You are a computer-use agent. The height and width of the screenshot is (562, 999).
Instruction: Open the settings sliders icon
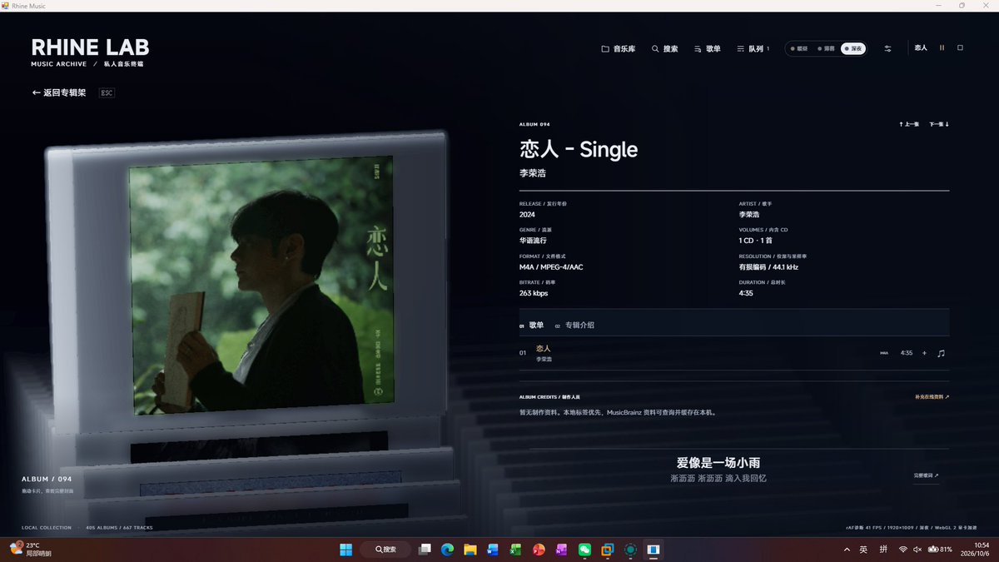pos(887,49)
